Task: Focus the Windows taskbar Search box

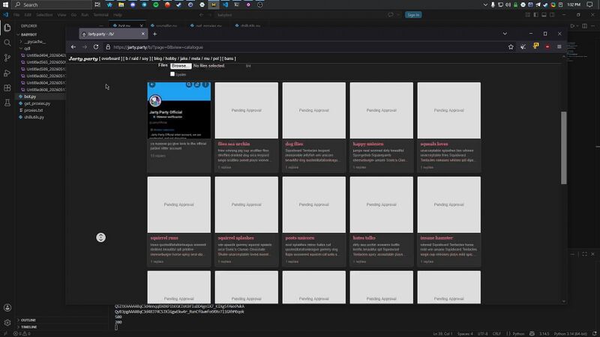Action: [x=52, y=4]
